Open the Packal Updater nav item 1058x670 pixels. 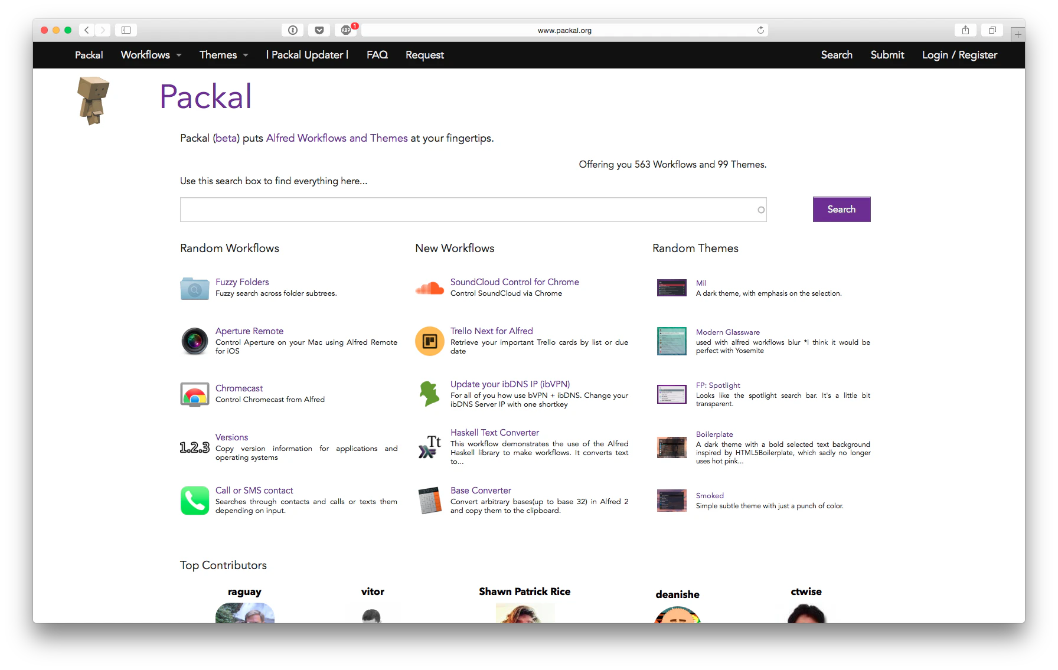click(307, 55)
